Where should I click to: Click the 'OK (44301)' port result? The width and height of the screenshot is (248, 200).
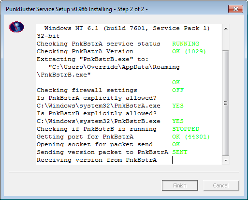point(191,137)
